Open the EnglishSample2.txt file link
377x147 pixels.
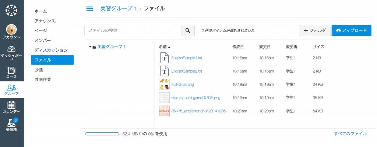pyautogui.click(x=187, y=71)
